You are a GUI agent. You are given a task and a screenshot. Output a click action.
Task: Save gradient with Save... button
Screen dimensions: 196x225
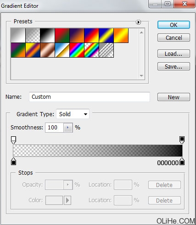[174, 66]
